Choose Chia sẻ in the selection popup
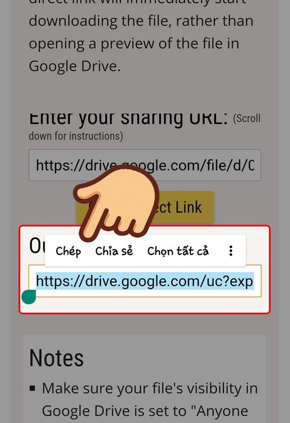This screenshot has width=290, height=423. 114,251
